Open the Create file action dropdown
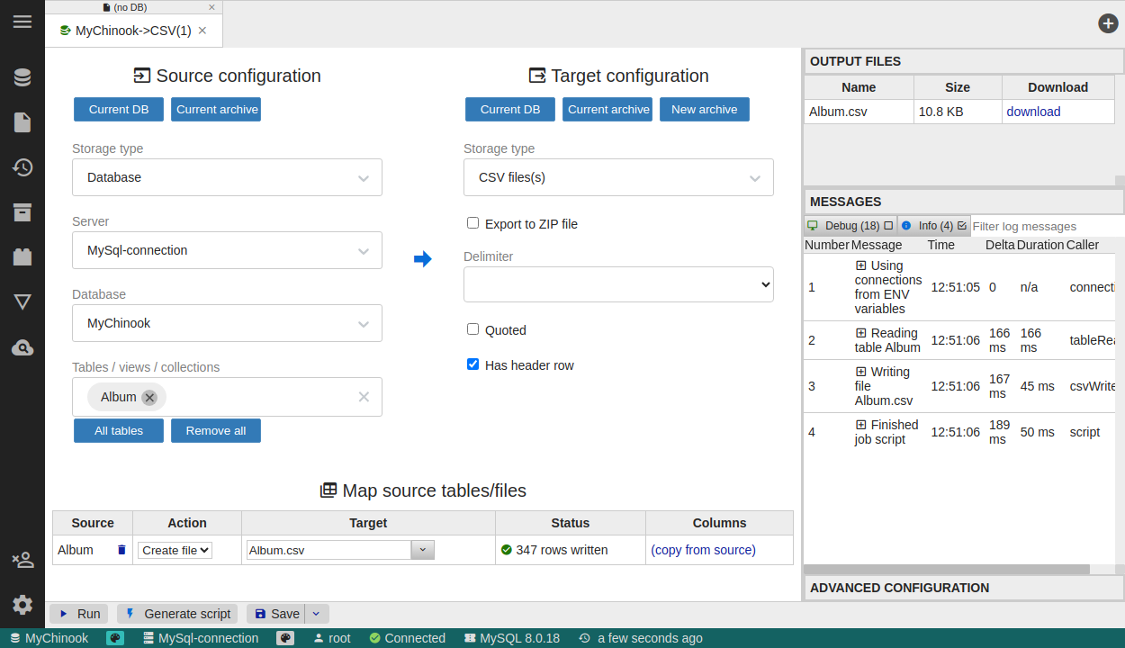 pyautogui.click(x=175, y=550)
